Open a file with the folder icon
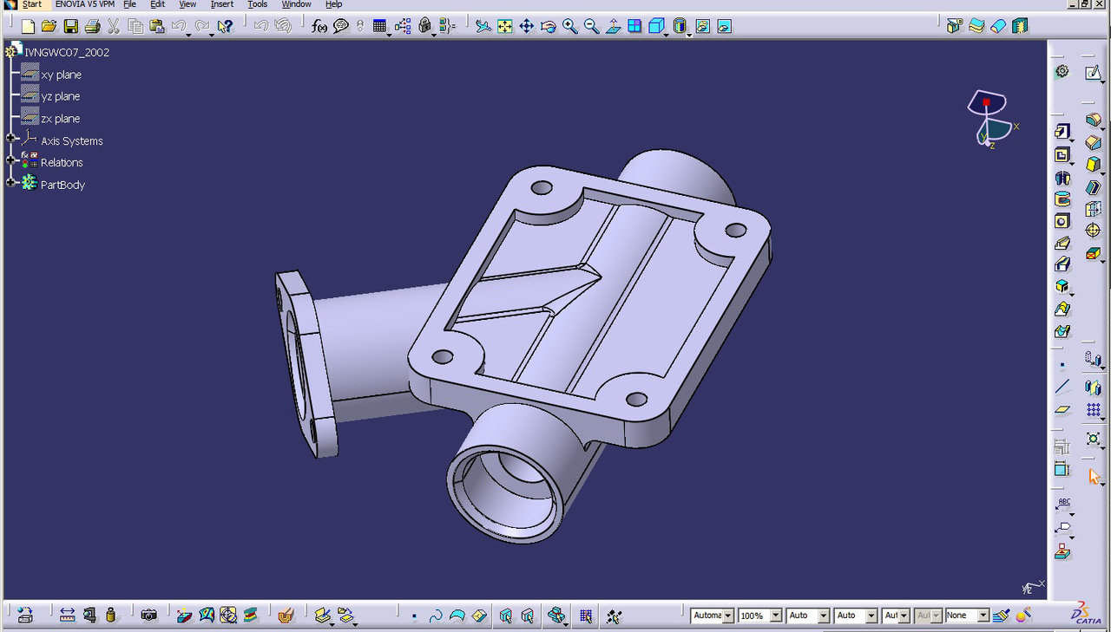Image resolution: width=1111 pixels, height=632 pixels. click(49, 26)
